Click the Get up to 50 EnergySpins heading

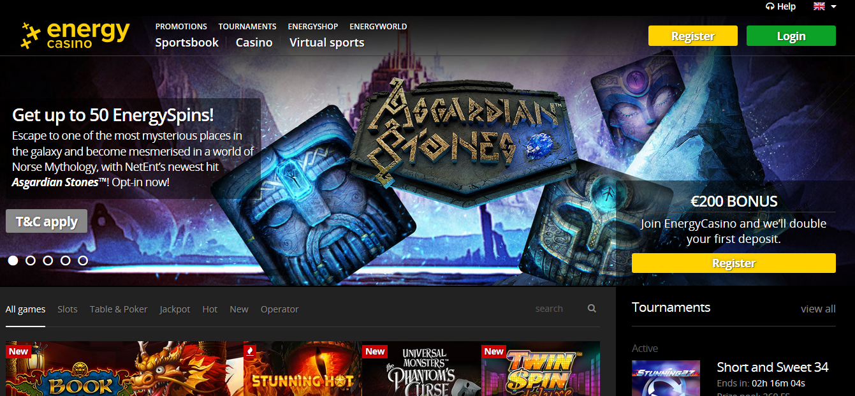(113, 115)
